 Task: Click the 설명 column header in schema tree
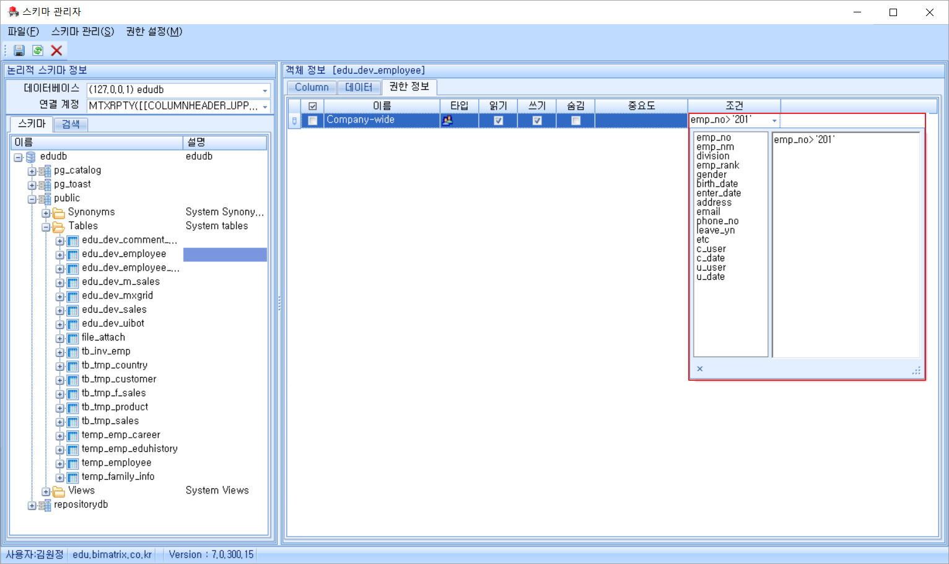click(225, 142)
